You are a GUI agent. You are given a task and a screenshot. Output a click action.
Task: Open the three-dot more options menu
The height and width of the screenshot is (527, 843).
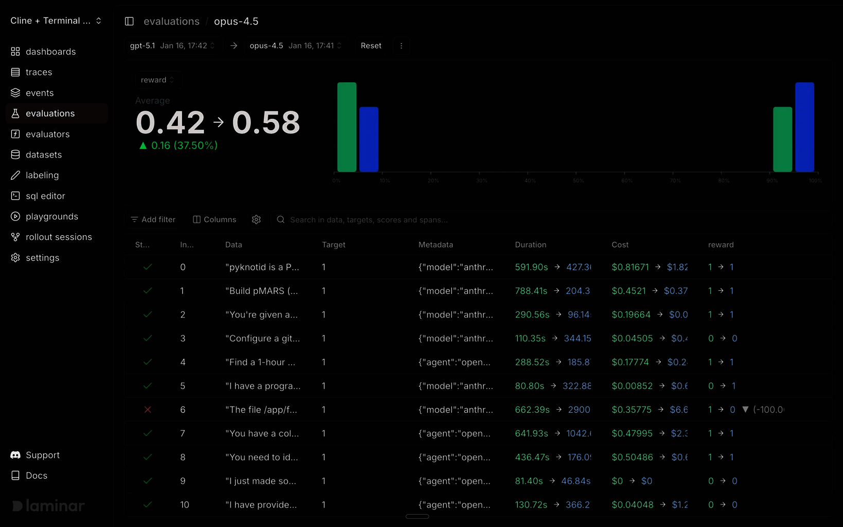[401, 46]
